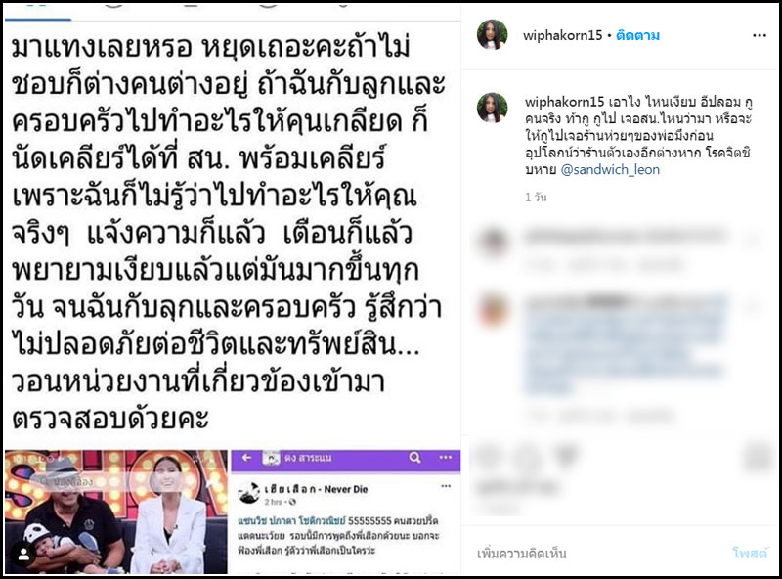Open the couple with baby photo thumbnail

[x=116, y=512]
